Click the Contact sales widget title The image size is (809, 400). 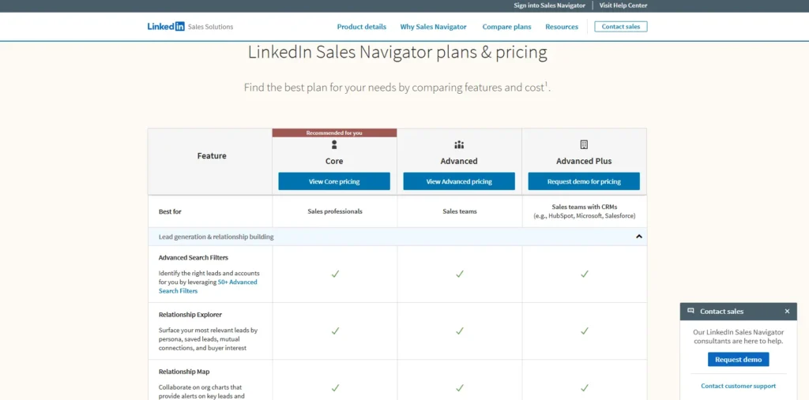(x=722, y=312)
